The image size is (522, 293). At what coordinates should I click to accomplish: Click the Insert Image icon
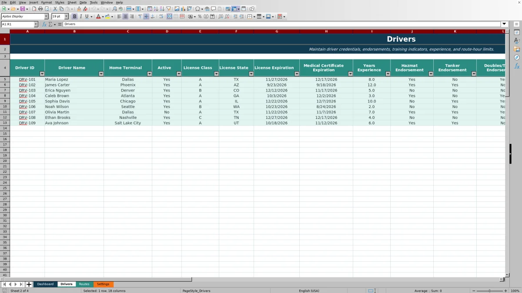[x=177, y=9]
